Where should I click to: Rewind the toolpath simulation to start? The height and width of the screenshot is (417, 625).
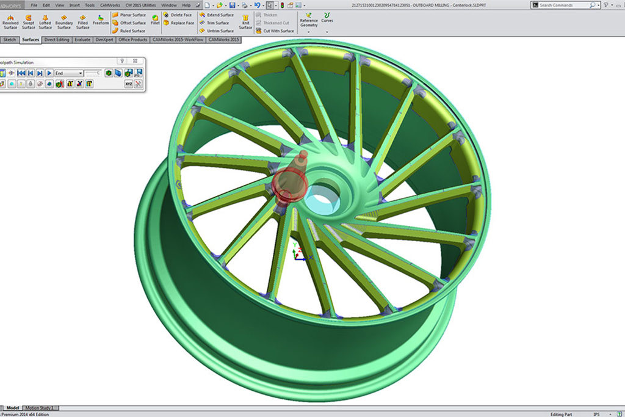point(21,73)
